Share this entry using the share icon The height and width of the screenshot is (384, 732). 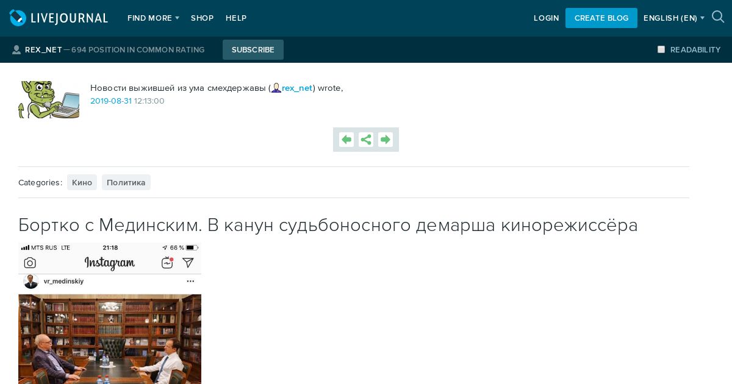(366, 140)
